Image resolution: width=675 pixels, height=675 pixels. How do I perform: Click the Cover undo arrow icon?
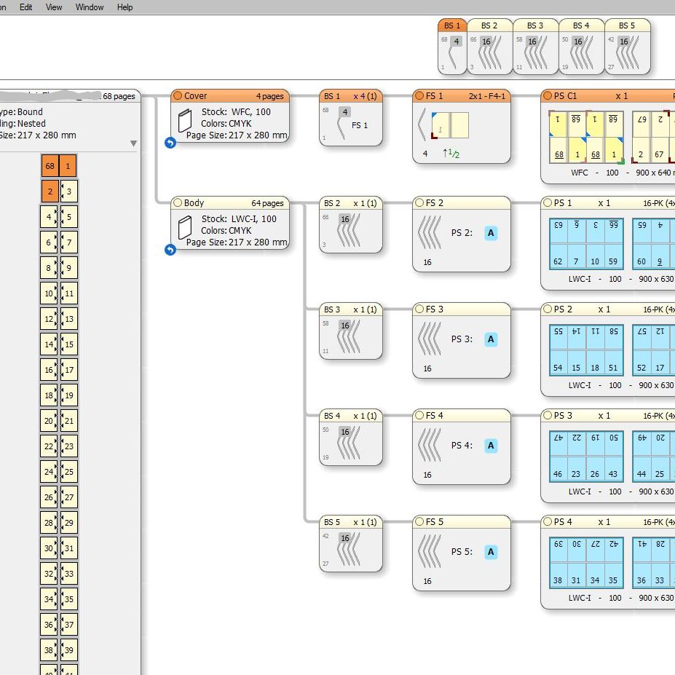tap(170, 143)
